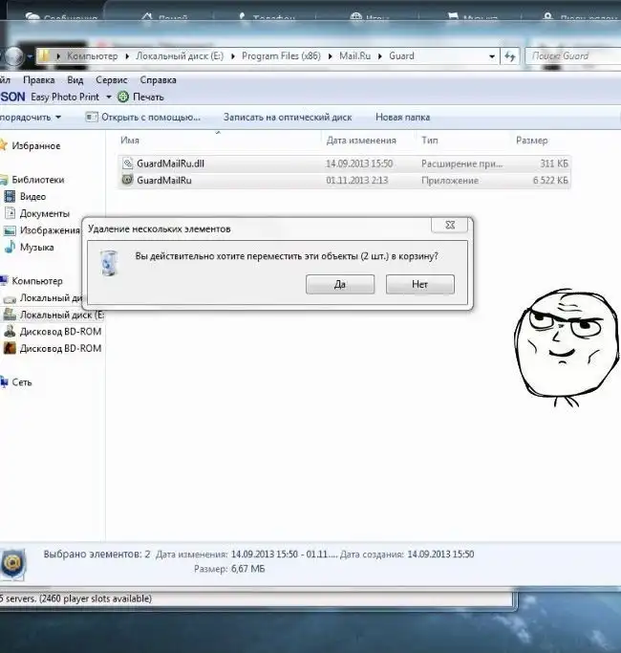Click the Печать printer icon

[123, 97]
